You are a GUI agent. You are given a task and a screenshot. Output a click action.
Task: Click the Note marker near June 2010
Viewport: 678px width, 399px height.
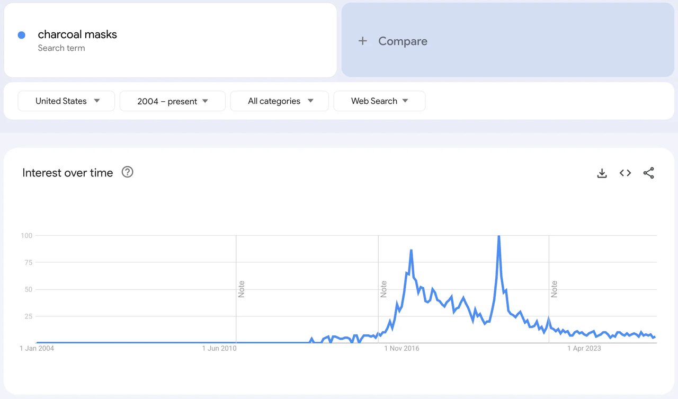pos(242,289)
